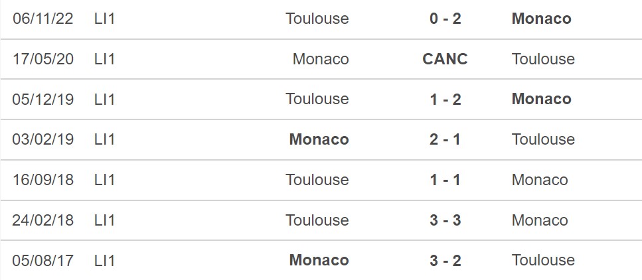Click Toulouse in the 16/09/18 row
642x280 pixels.
coord(317,180)
